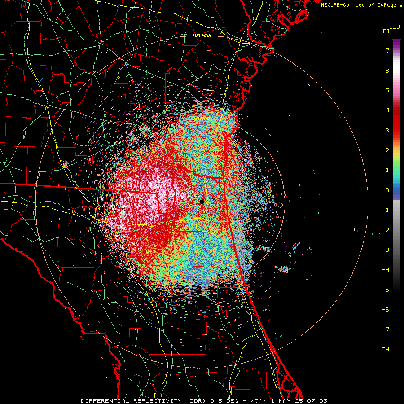404x404 pixels.
Task: Select the 4 dB scale label
Action: (387, 110)
